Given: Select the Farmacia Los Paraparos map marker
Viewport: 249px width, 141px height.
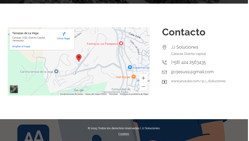Looking at the screenshot, I should (121, 43).
